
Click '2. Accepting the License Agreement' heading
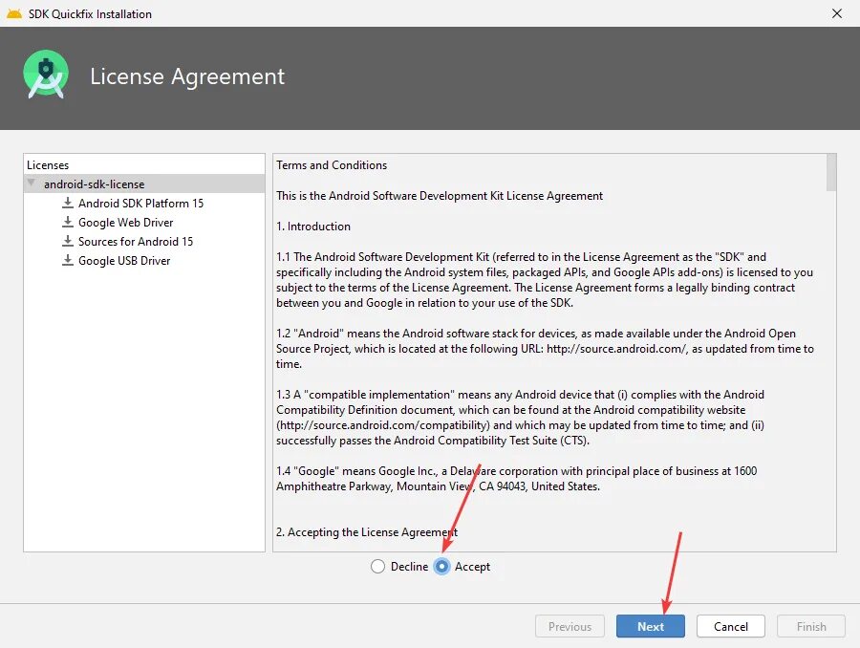(x=367, y=532)
